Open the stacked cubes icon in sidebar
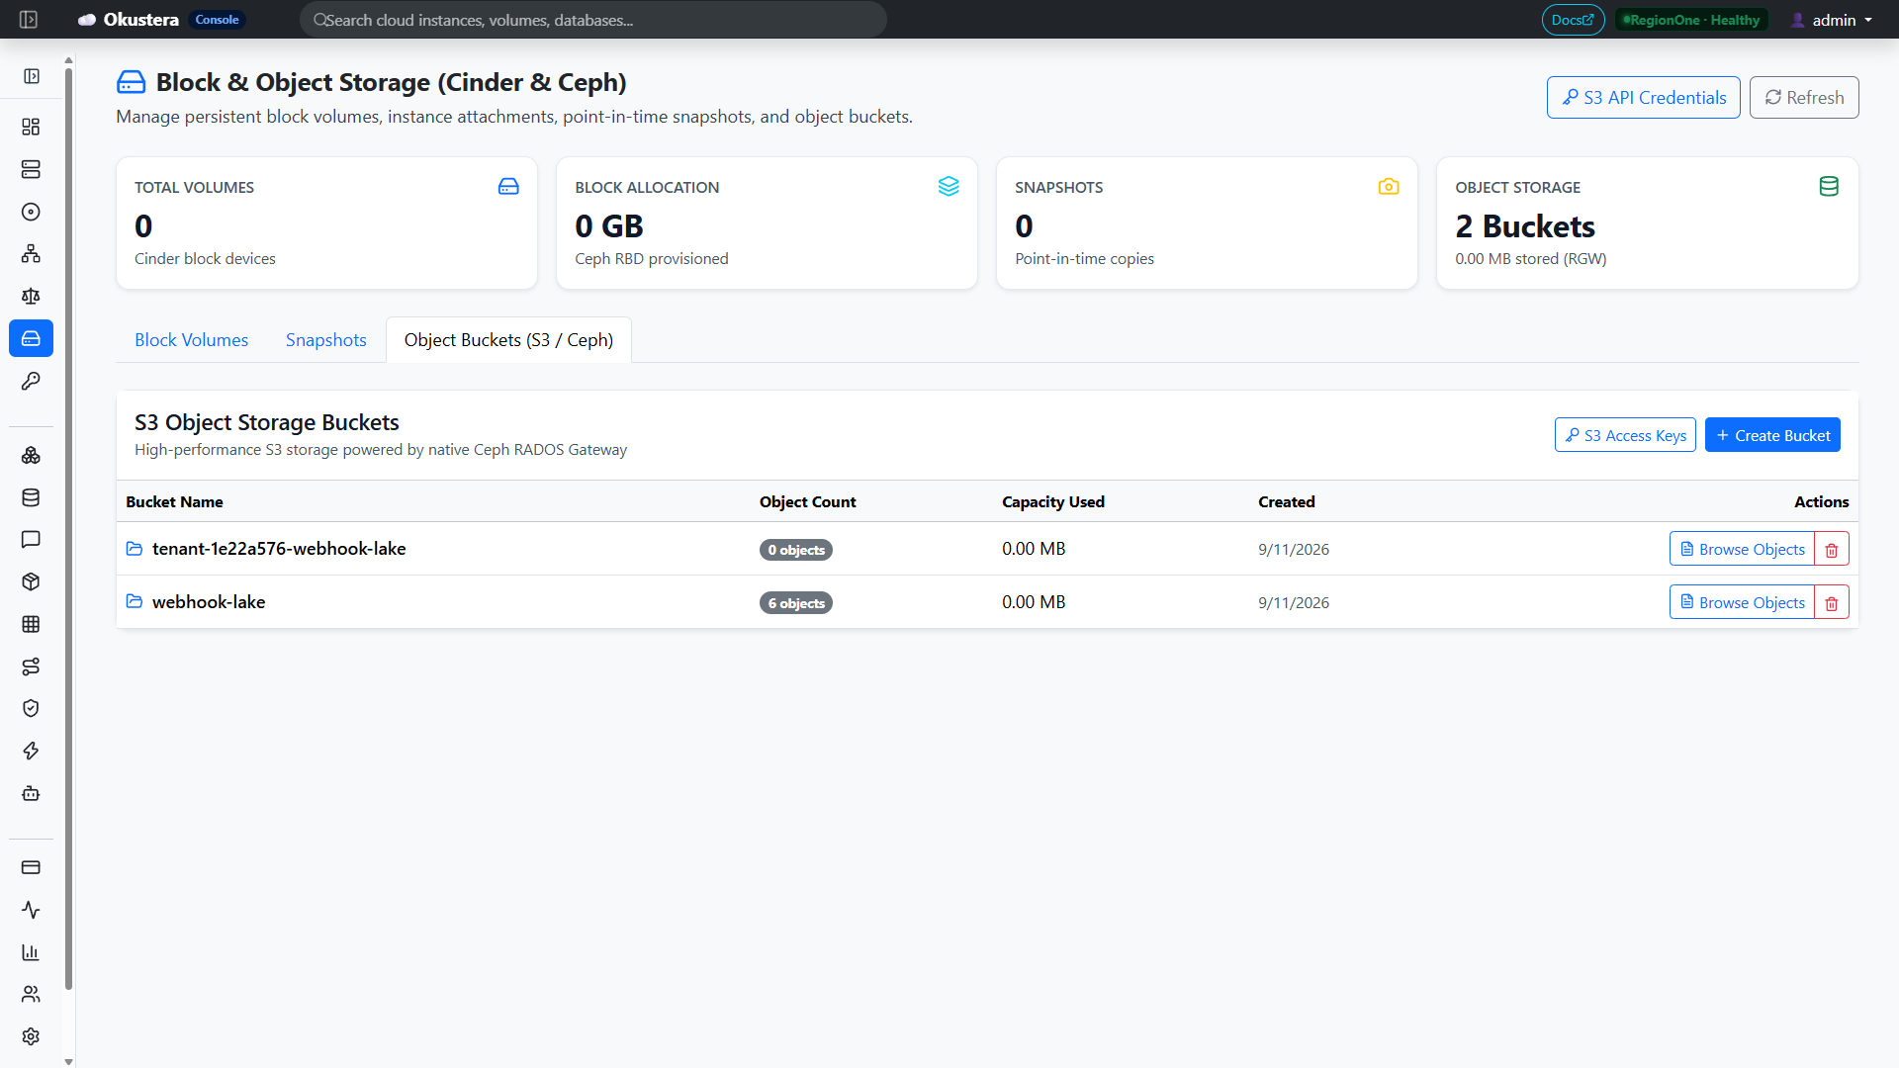 click(31, 455)
